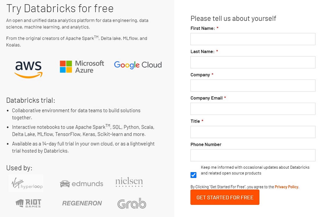320x217 pixels.
Task: Click the Edmunds car logo
Action: click(x=81, y=184)
